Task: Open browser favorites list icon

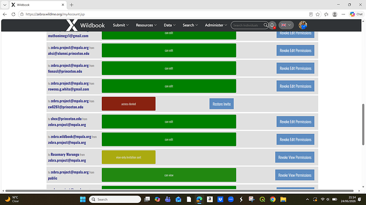Action: pyautogui.click(x=326, y=14)
